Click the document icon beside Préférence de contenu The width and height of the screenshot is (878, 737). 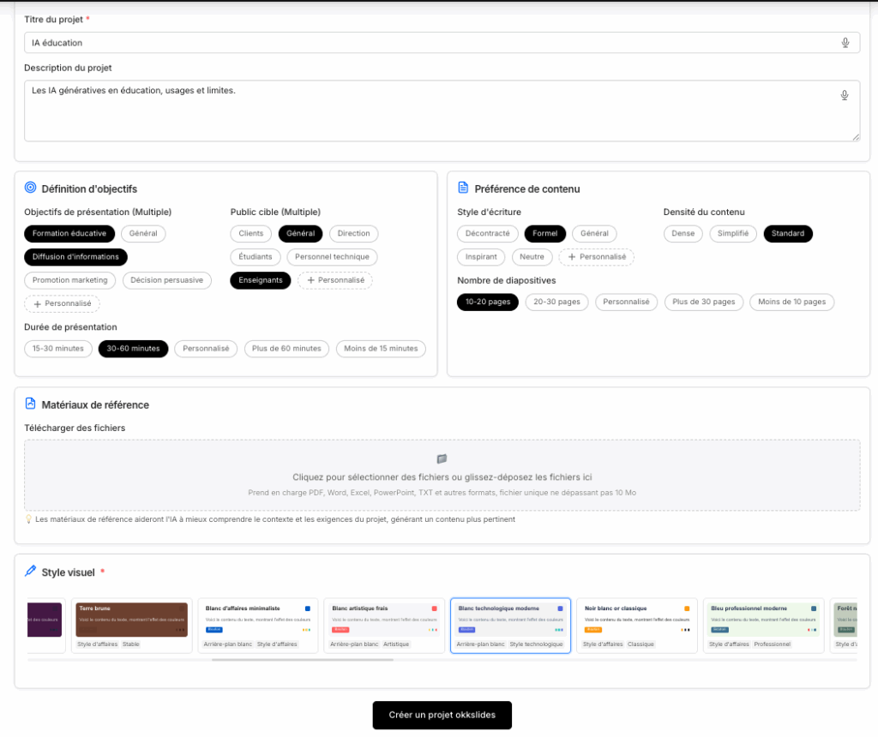coord(463,189)
